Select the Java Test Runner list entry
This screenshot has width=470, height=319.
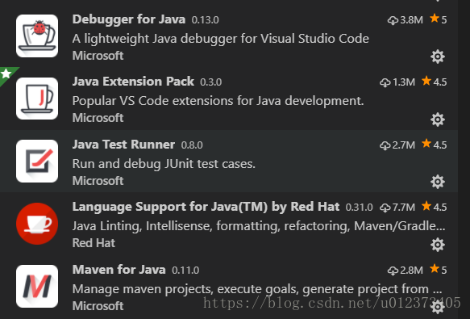[x=229, y=162]
